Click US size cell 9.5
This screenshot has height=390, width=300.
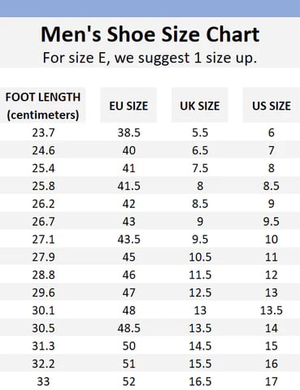[272, 222]
